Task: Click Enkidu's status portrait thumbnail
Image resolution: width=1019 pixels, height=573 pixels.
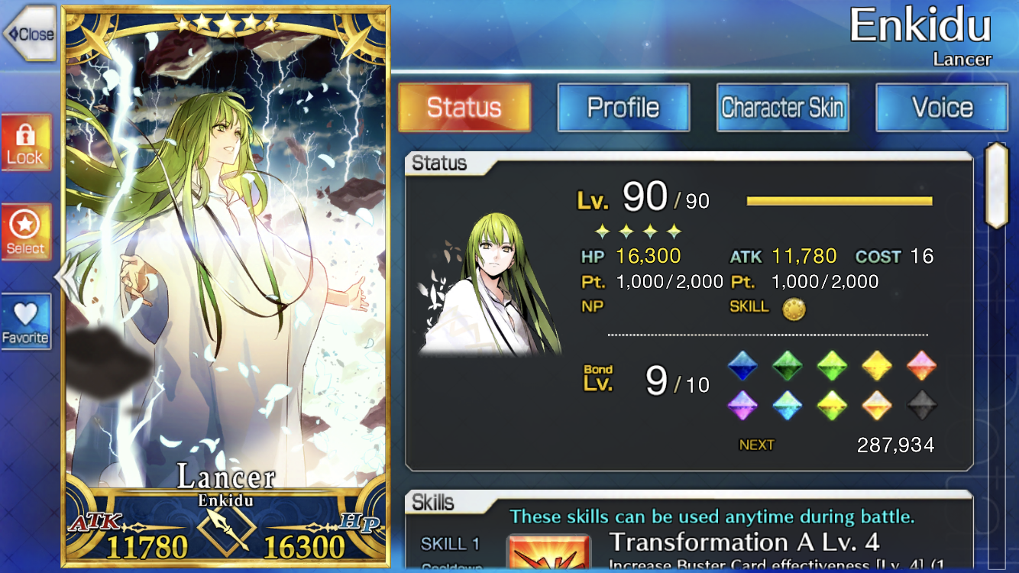Action: pyautogui.click(x=490, y=284)
